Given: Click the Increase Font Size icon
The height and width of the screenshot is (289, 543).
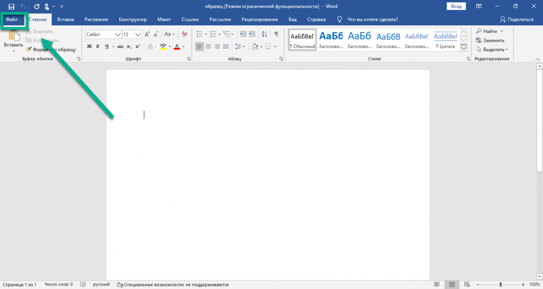Looking at the screenshot, I should pyautogui.click(x=147, y=34).
